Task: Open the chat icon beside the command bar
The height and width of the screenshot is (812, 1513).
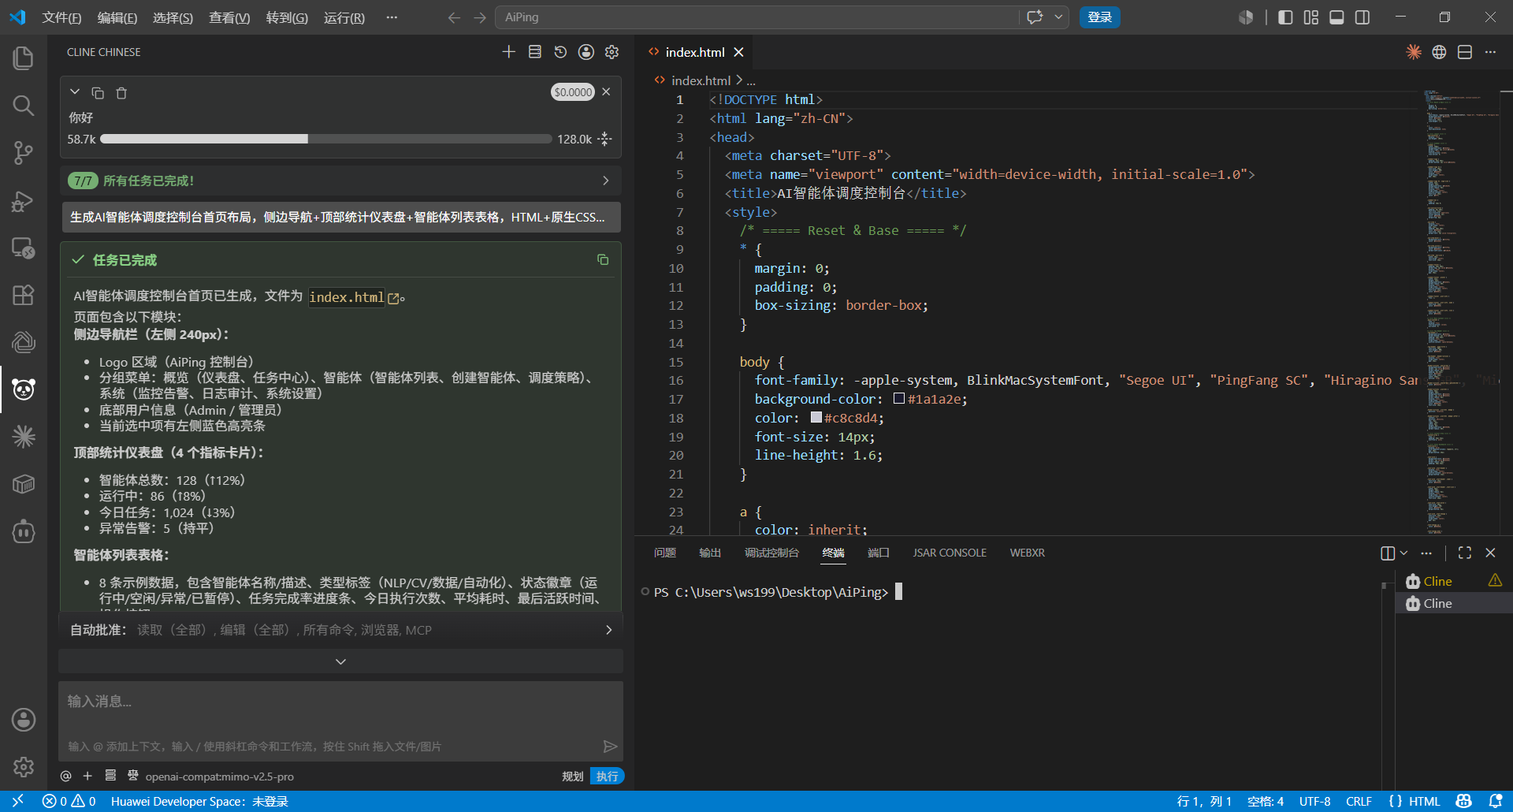Action: tap(1035, 17)
